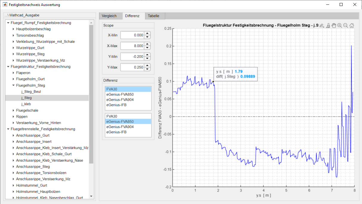Select Anschlussrippe_Insert entry
The height and width of the screenshot is (204, 362).
[x=34, y=142]
